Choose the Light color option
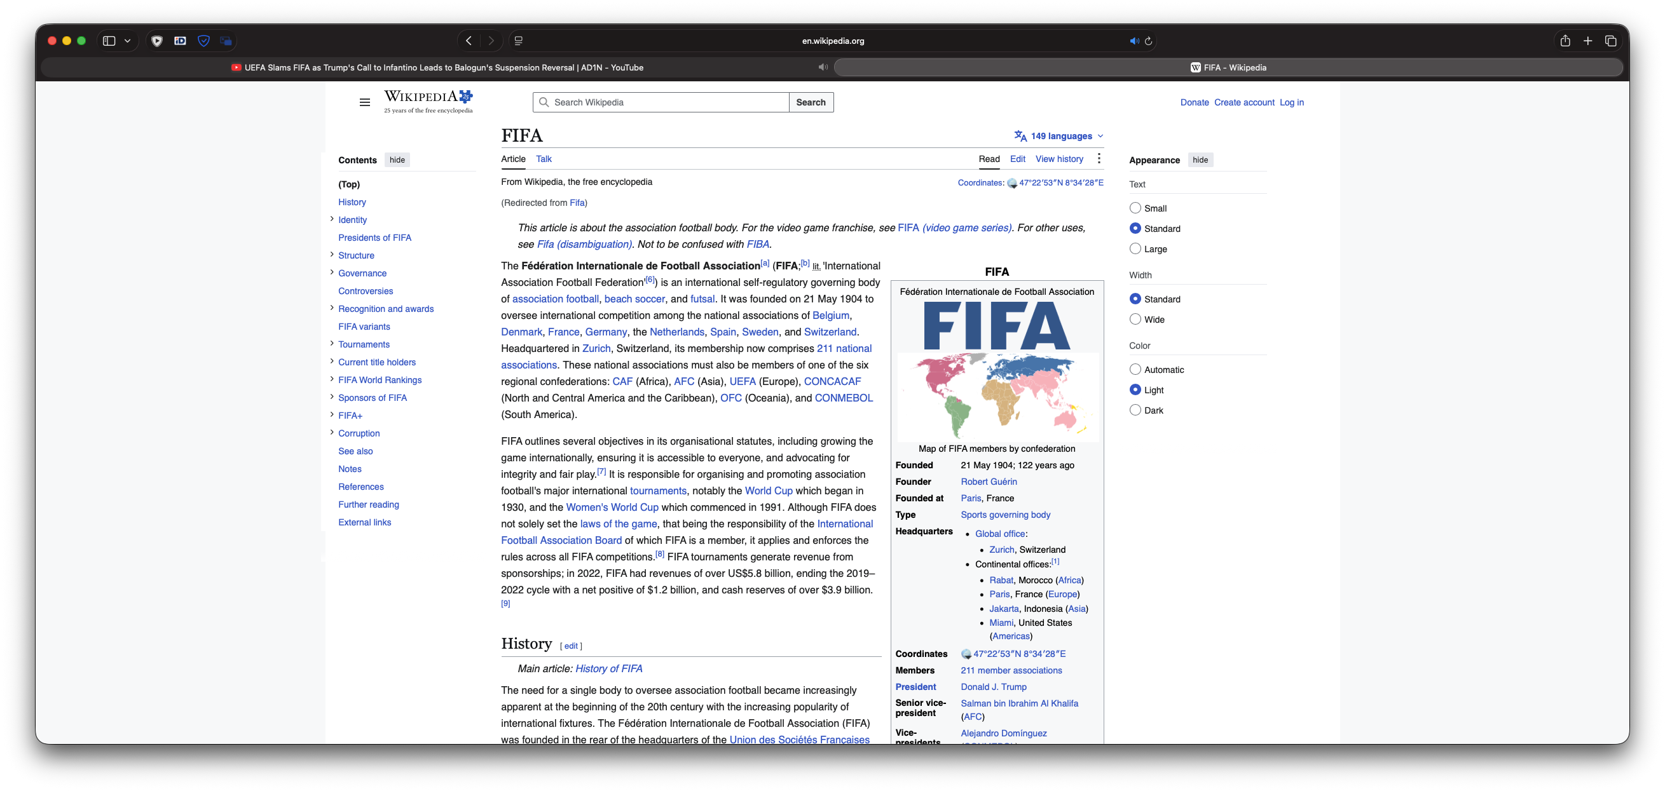 [x=1135, y=389]
